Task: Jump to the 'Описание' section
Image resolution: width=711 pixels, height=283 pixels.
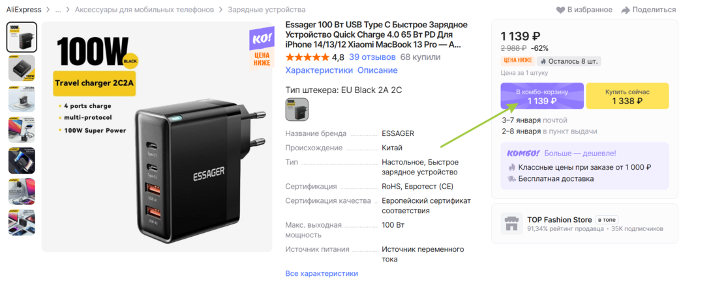Action: tap(377, 70)
